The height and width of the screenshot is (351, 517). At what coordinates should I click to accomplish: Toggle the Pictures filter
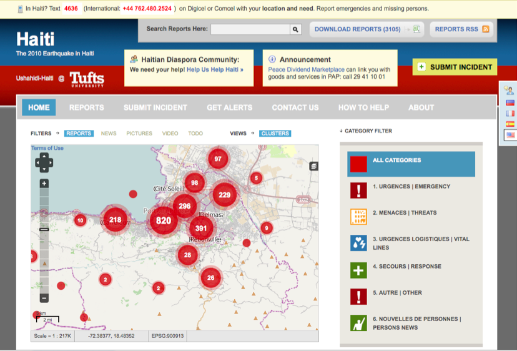coord(139,133)
